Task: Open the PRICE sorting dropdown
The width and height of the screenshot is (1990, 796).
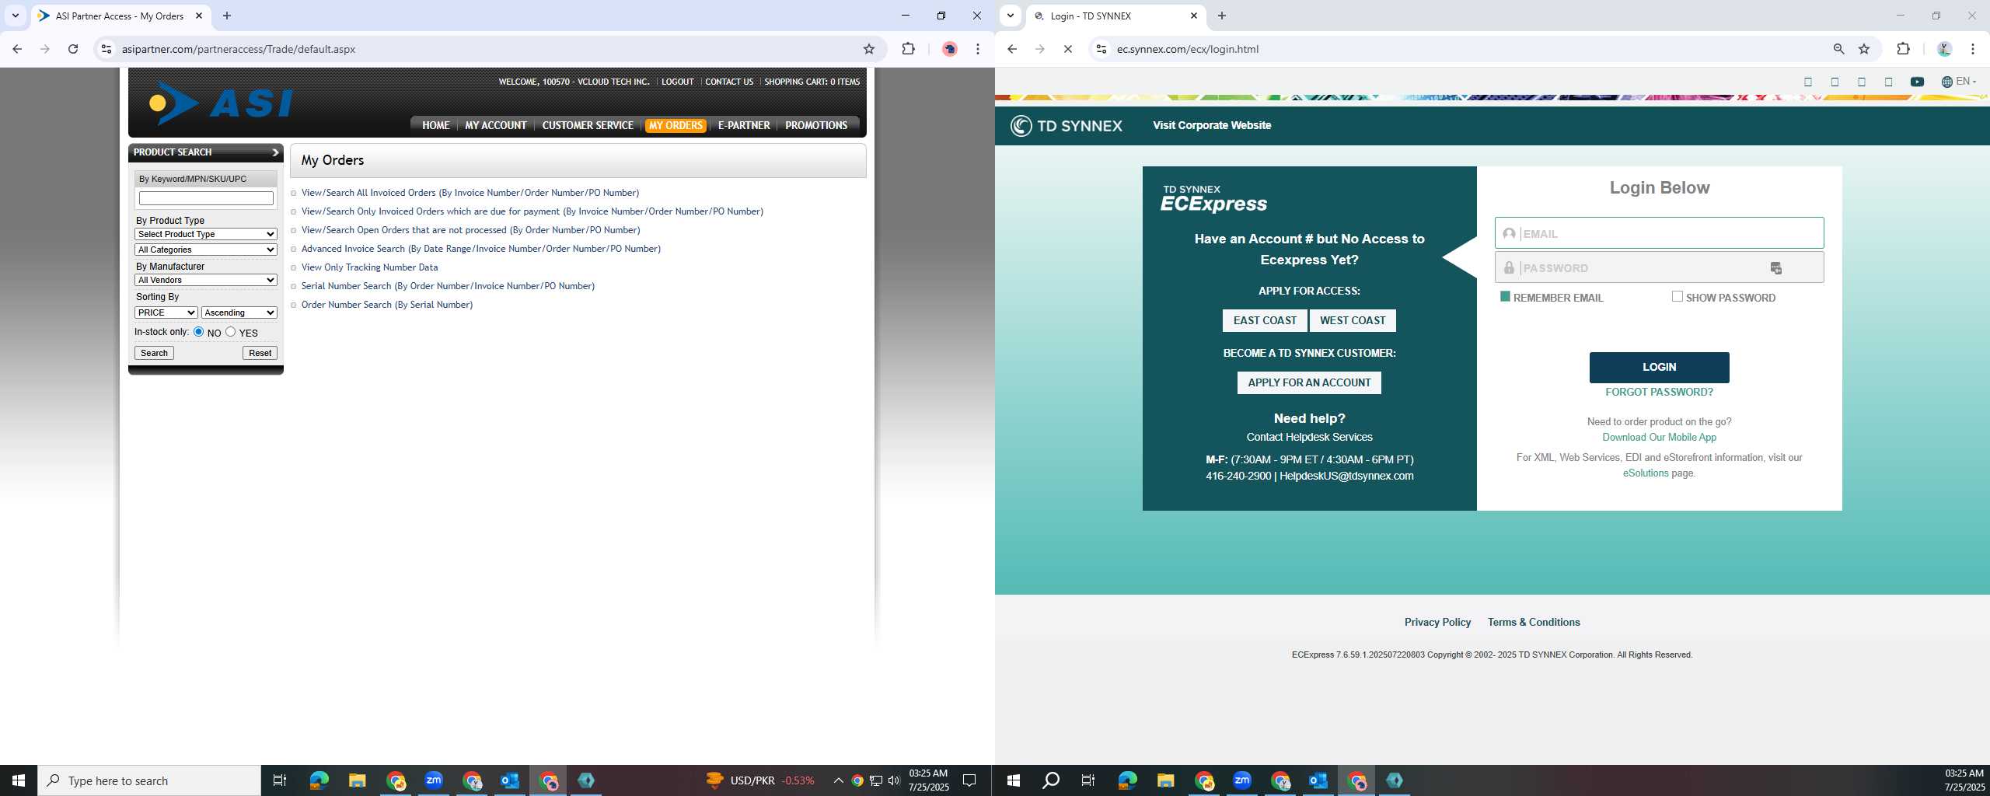Action: (166, 312)
